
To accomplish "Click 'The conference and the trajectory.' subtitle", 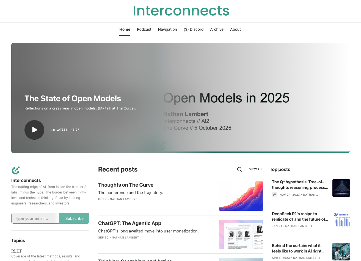I will pyautogui.click(x=131, y=193).
